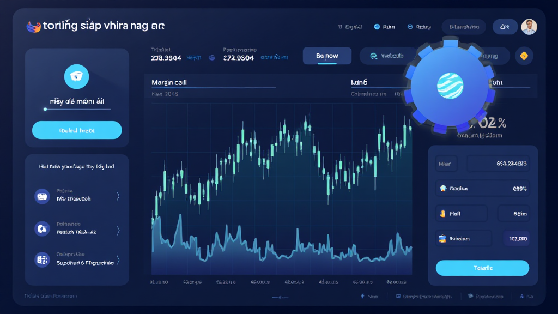558x314 pixels.
Task: Click the slider under the wallet icon
Action: click(77, 109)
